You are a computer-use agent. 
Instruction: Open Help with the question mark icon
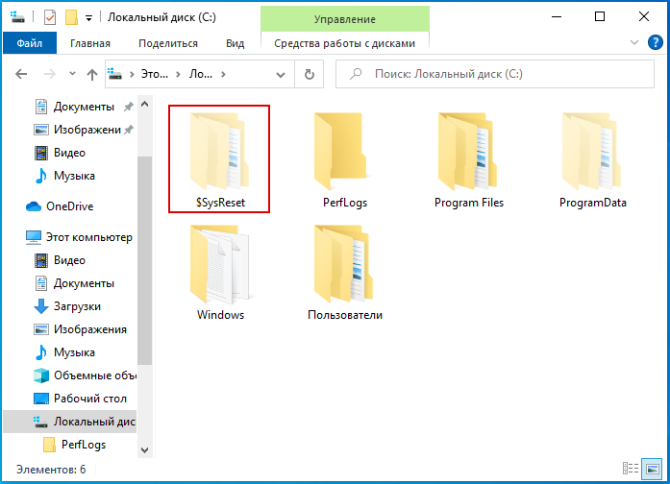(655, 42)
